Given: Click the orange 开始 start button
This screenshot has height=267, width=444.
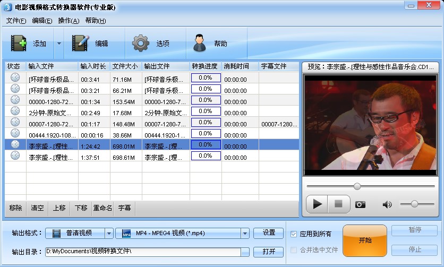Looking at the screenshot, I should (x=365, y=240).
